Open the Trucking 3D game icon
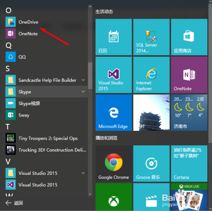Image resolution: width=212 pixels, height=211 pixels. [10, 150]
